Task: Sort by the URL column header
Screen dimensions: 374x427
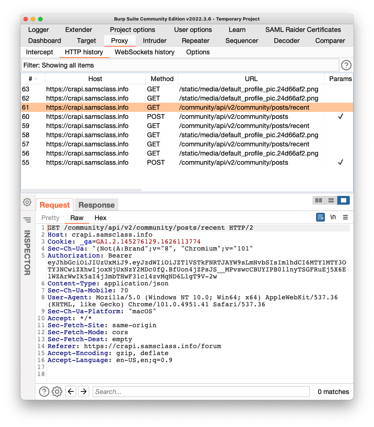Action: tap(251, 79)
